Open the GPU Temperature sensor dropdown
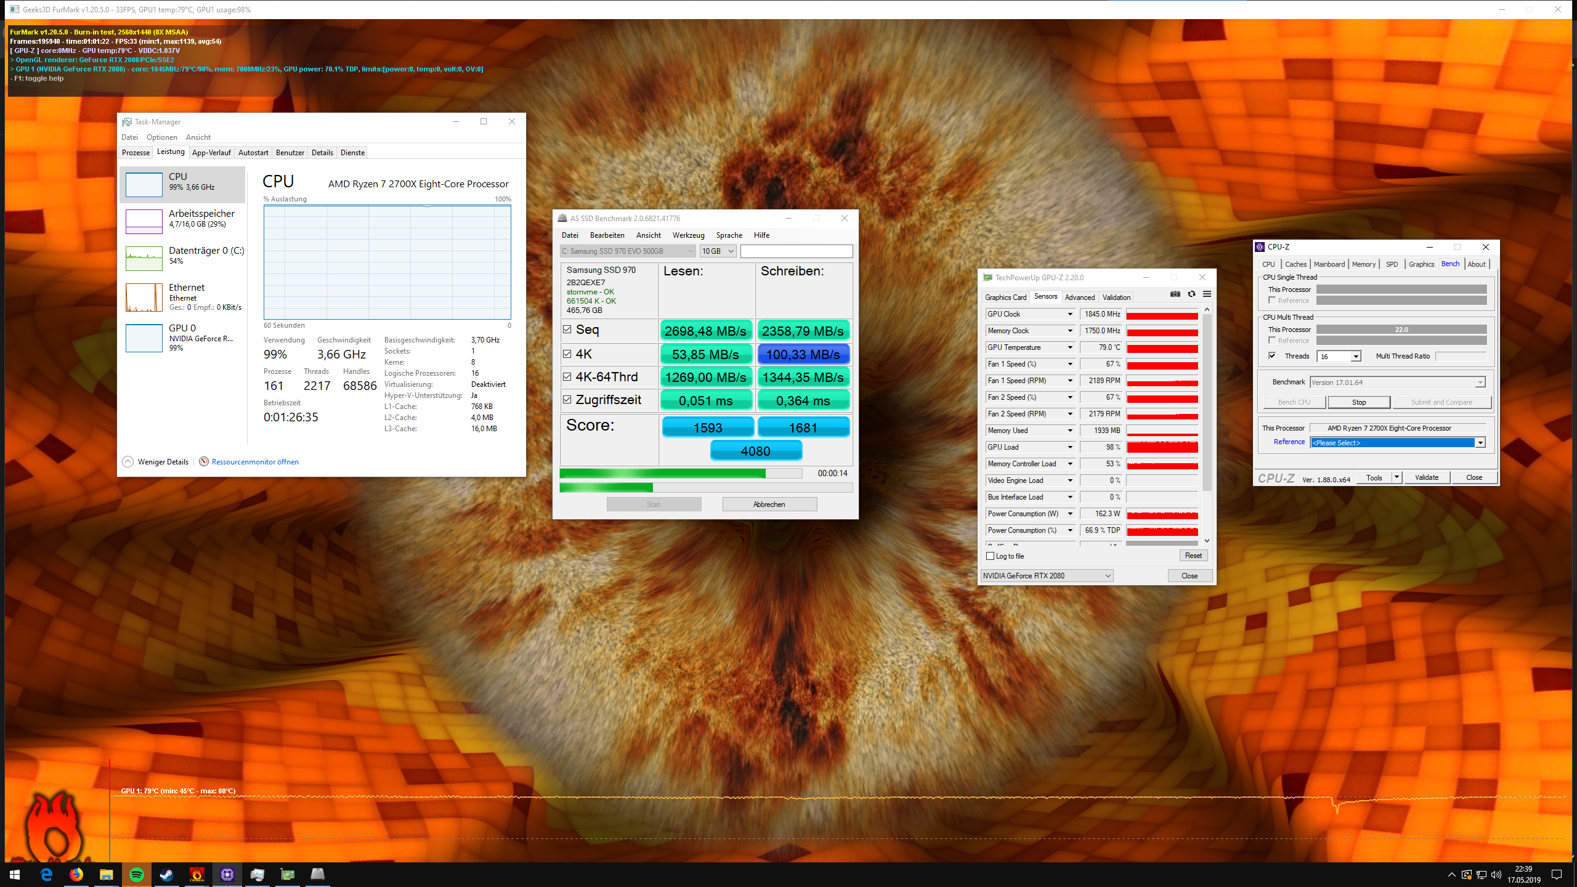The width and height of the screenshot is (1577, 887). coord(1070,347)
